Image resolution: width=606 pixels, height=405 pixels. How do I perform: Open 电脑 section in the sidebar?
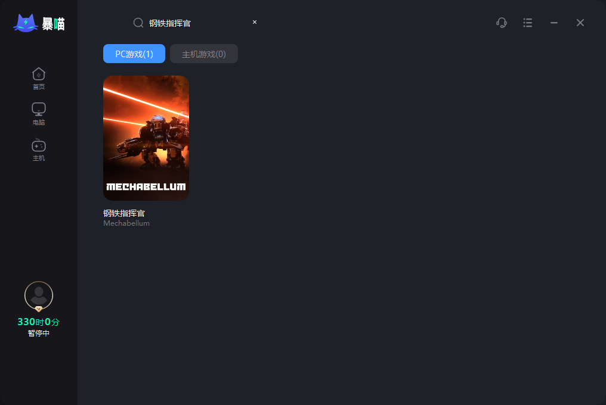pos(39,114)
